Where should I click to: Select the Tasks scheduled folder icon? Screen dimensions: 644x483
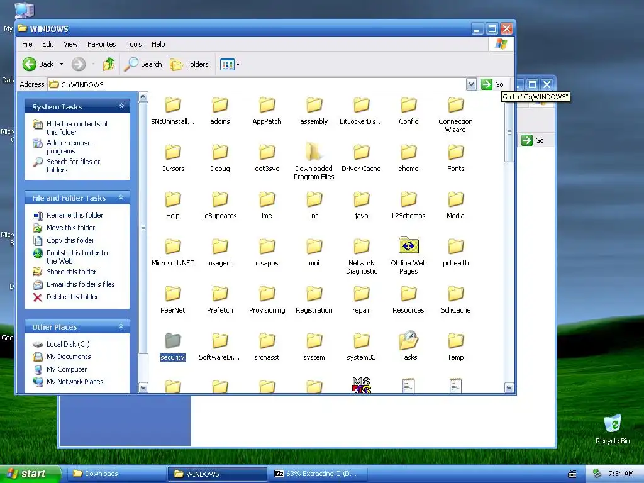tap(409, 340)
